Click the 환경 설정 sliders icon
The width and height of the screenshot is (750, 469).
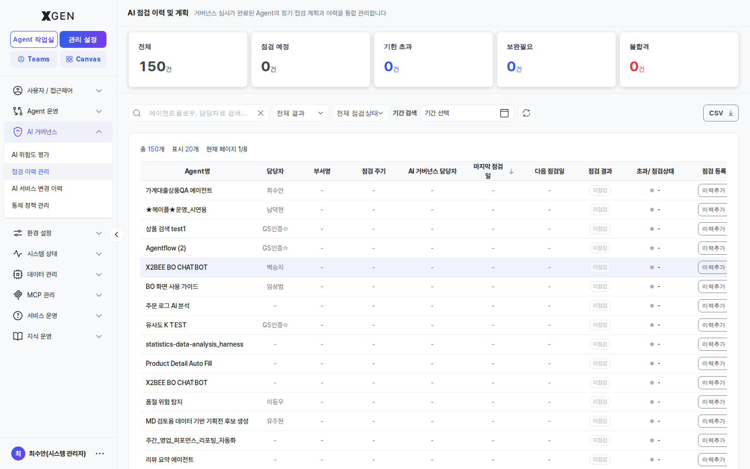pyautogui.click(x=18, y=233)
